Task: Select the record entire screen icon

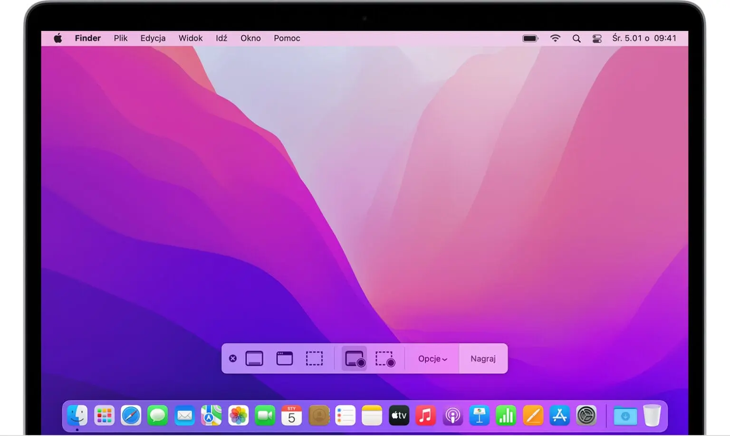Action: 354,359
